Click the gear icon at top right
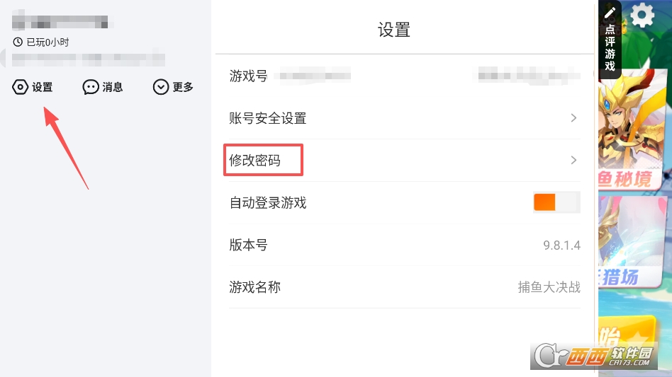672x377 pixels. click(x=642, y=16)
